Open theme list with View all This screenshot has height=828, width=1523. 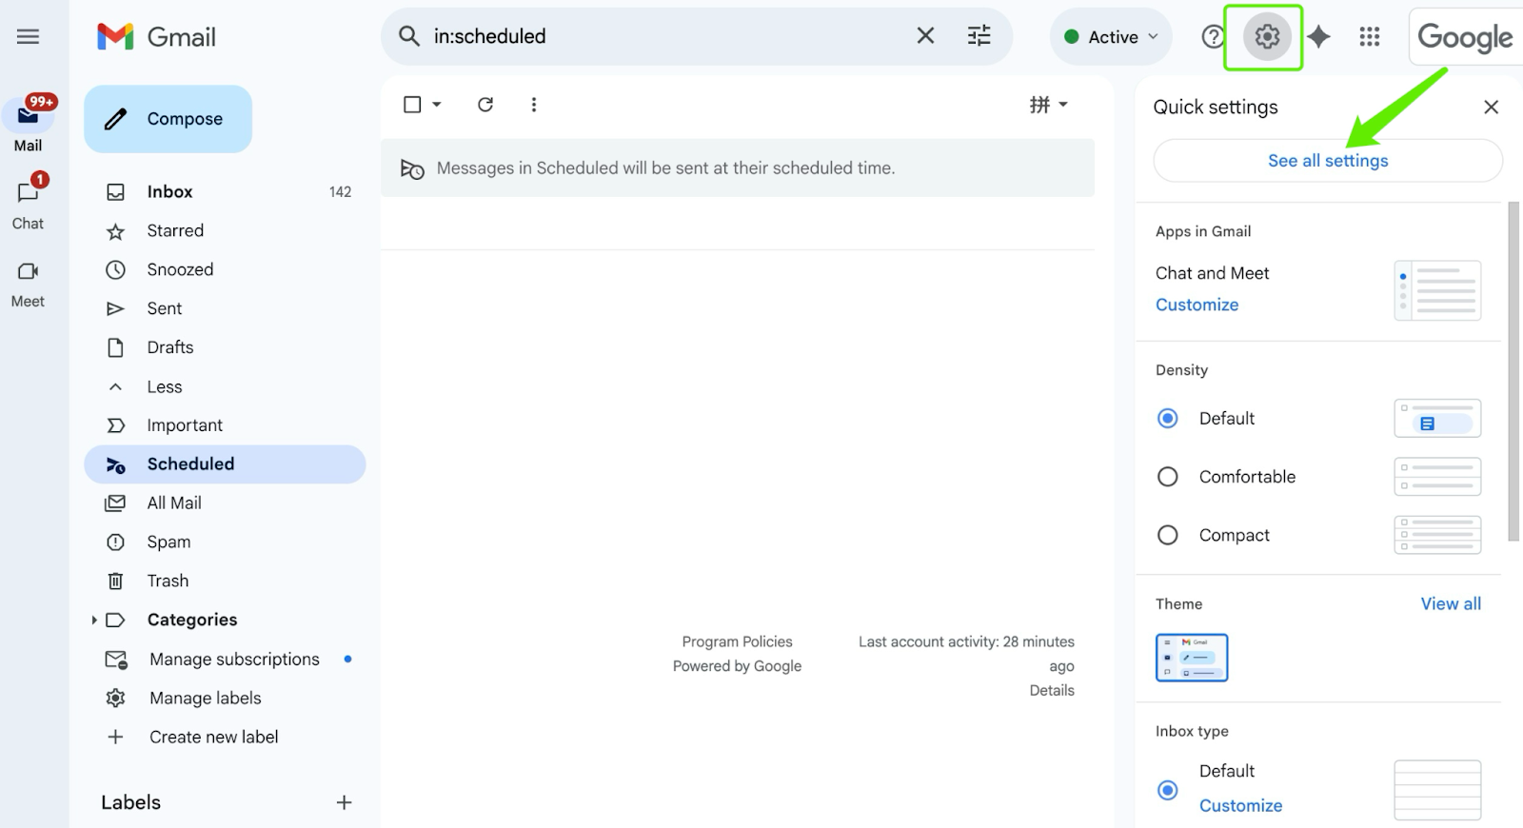pyautogui.click(x=1451, y=603)
